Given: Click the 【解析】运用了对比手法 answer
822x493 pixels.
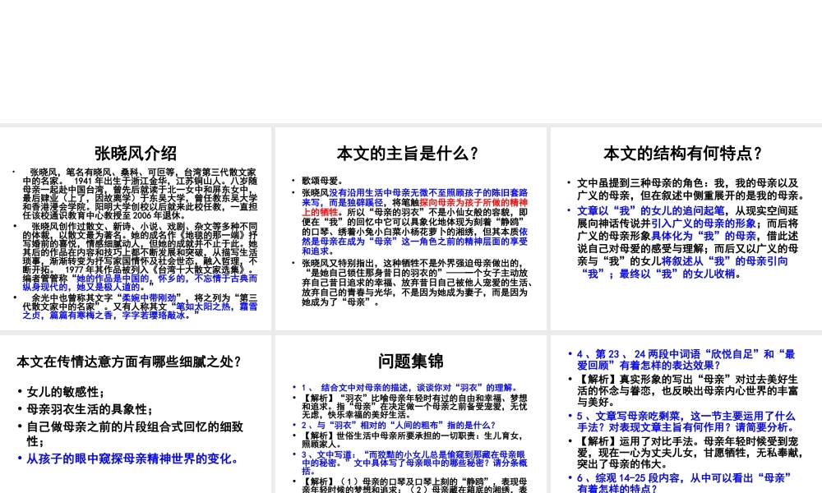Looking at the screenshot, I should click(690, 453).
